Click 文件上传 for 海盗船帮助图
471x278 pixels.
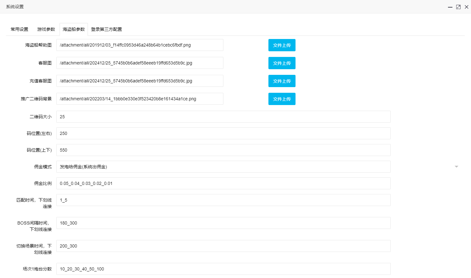(x=282, y=45)
